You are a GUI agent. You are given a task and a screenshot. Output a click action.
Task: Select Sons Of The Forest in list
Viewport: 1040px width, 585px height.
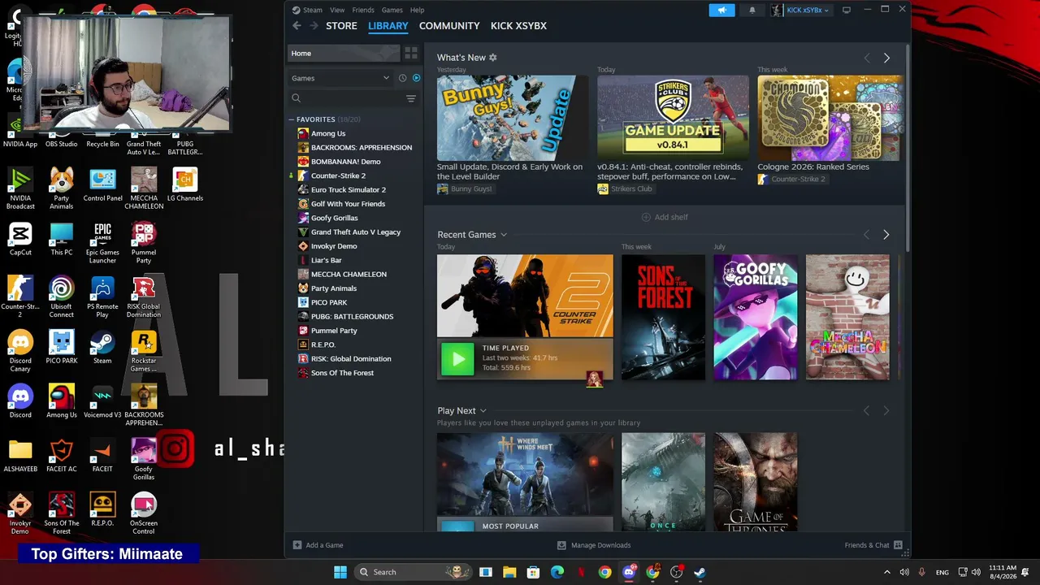point(342,373)
